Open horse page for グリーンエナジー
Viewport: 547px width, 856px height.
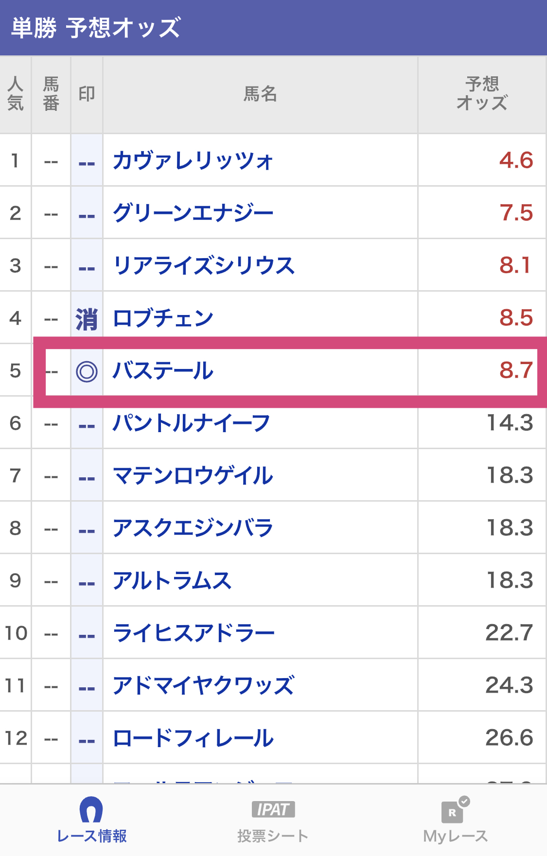(193, 213)
